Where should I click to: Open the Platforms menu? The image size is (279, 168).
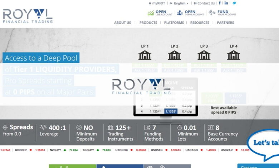click(x=174, y=23)
